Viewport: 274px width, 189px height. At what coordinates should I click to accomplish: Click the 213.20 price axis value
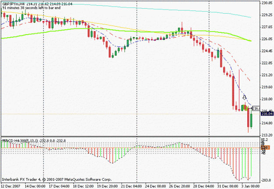coord(267,135)
